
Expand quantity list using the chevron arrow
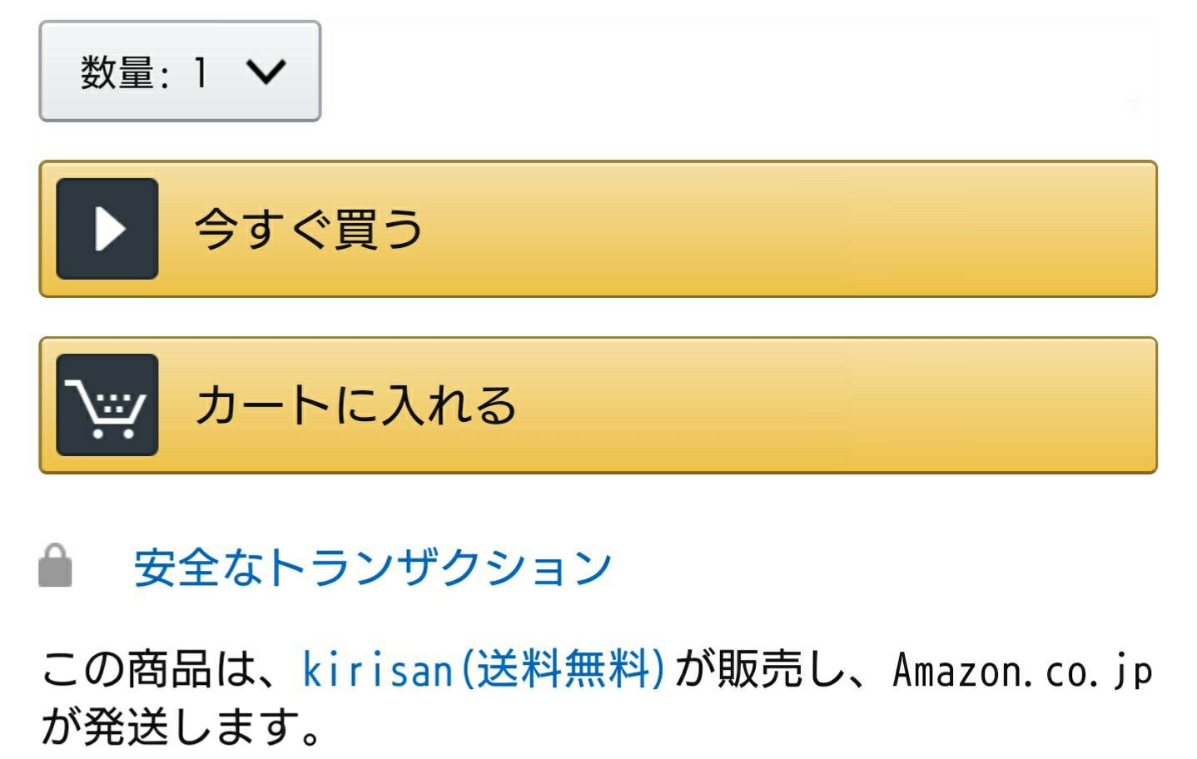point(266,72)
